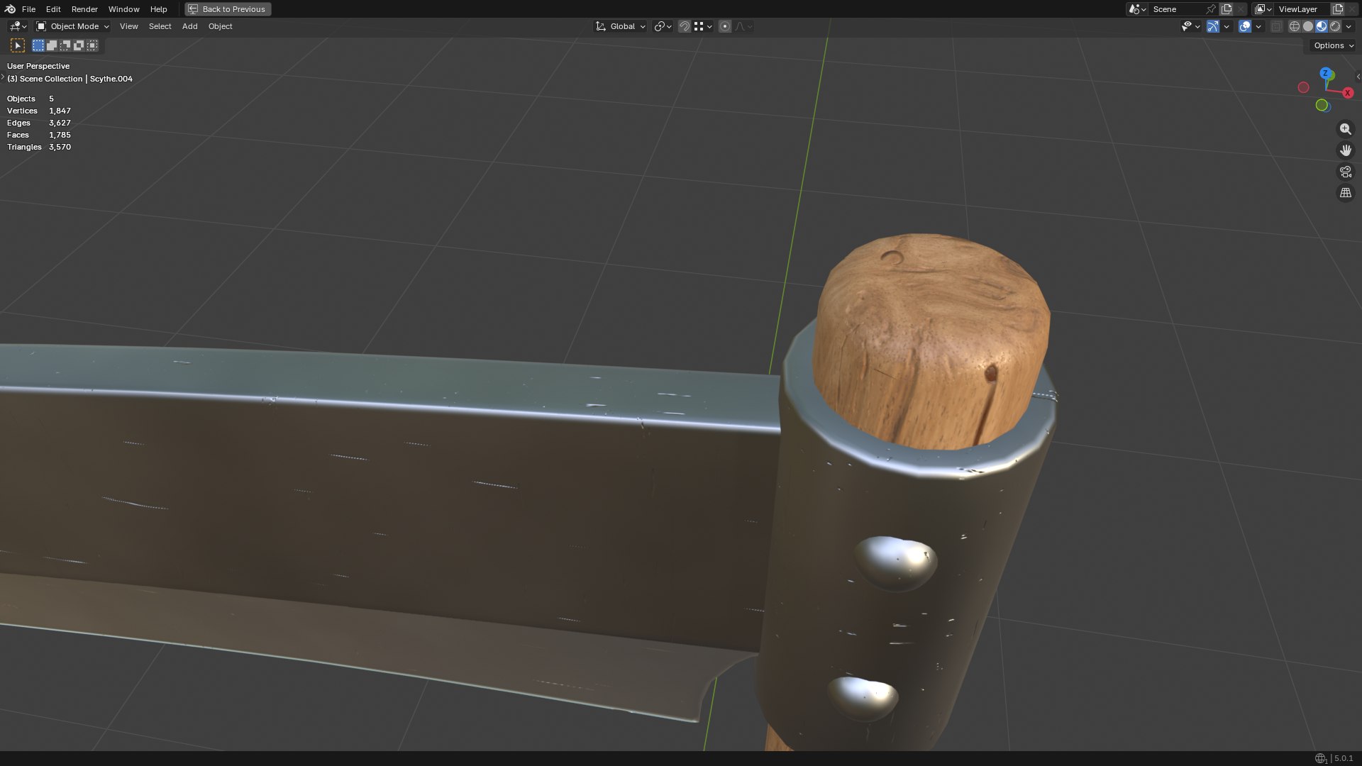Screen dimensions: 1362x766
Task: Click the Scene name field
Action: coord(1177,9)
